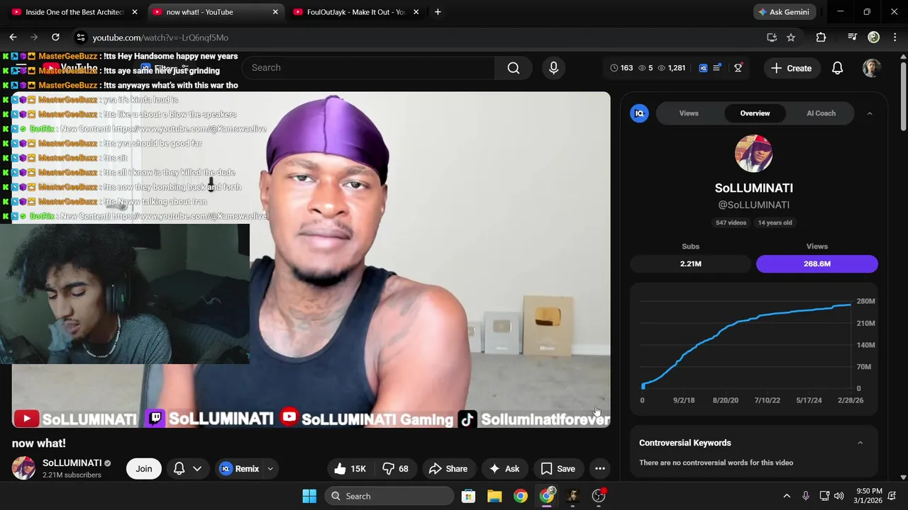This screenshot has width=908, height=510.
Task: Click the taskbar clock showing 9:50 PM
Action: 868,496
